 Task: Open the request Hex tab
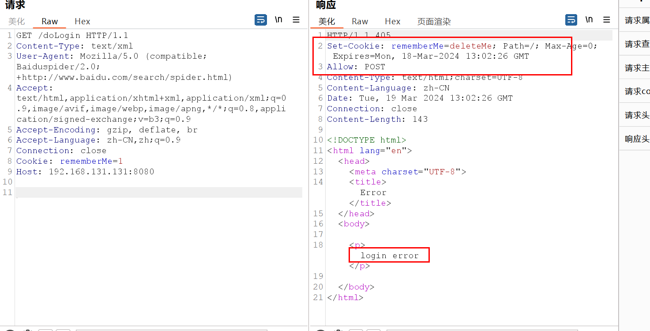pos(83,21)
